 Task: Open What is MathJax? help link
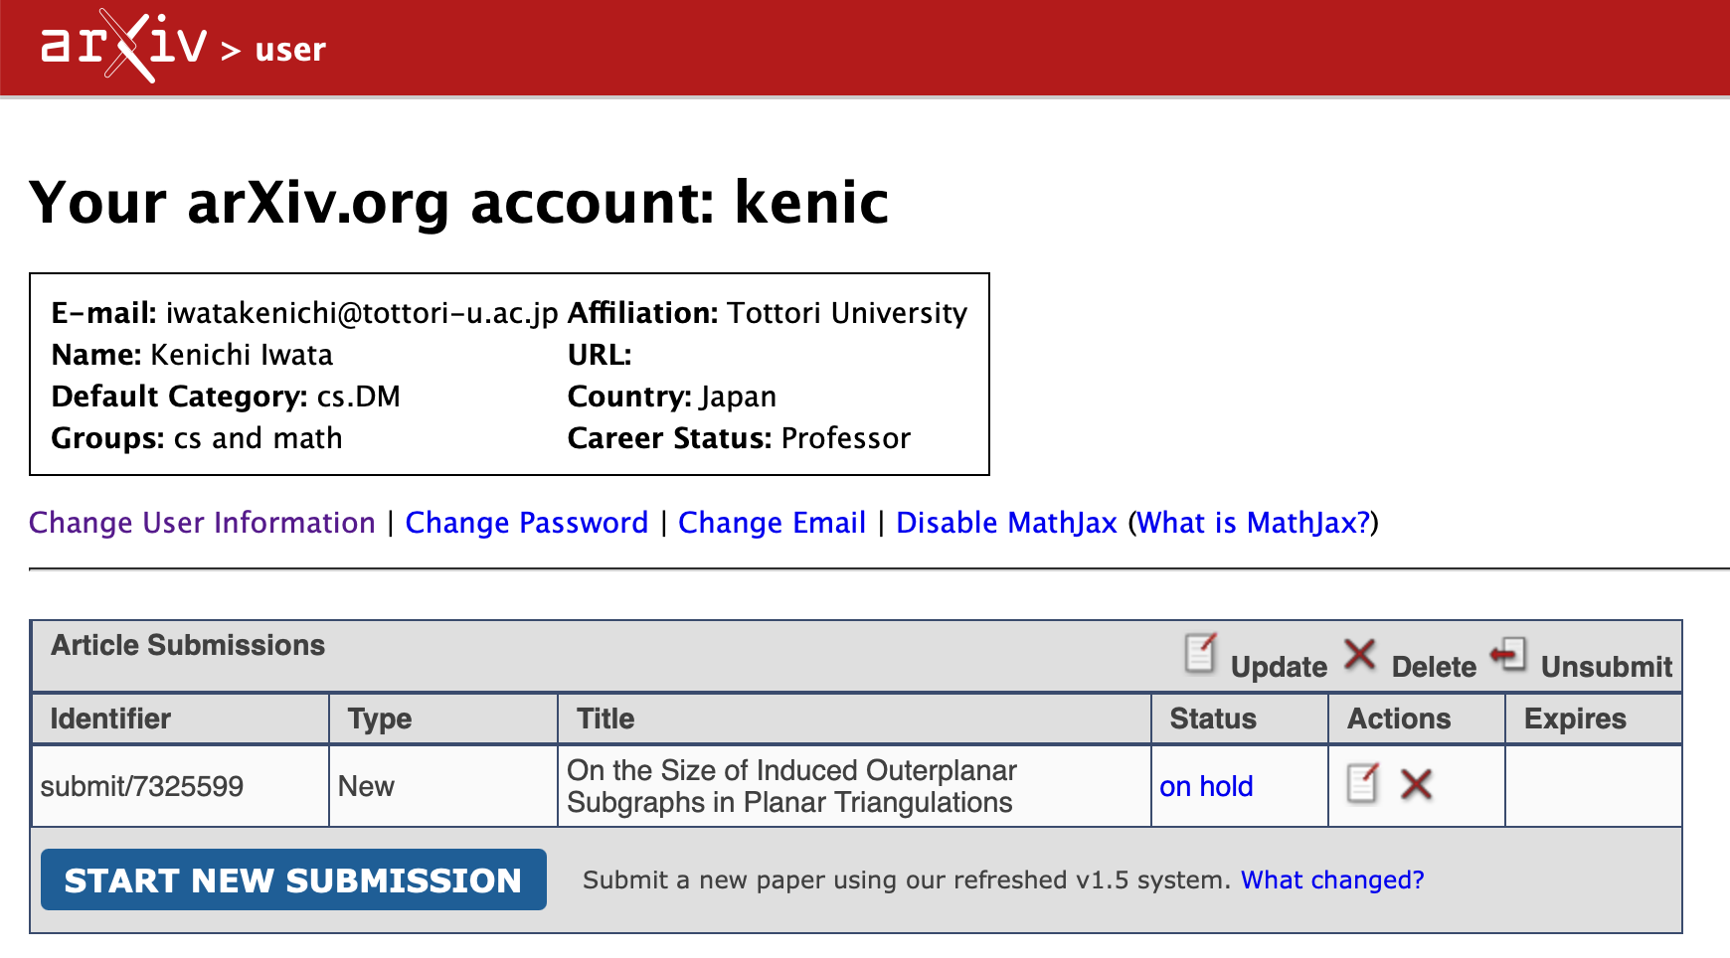point(1253,523)
